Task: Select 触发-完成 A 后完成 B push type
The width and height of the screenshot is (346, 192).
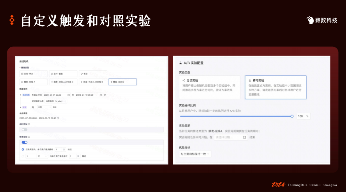Action: (x=63, y=82)
